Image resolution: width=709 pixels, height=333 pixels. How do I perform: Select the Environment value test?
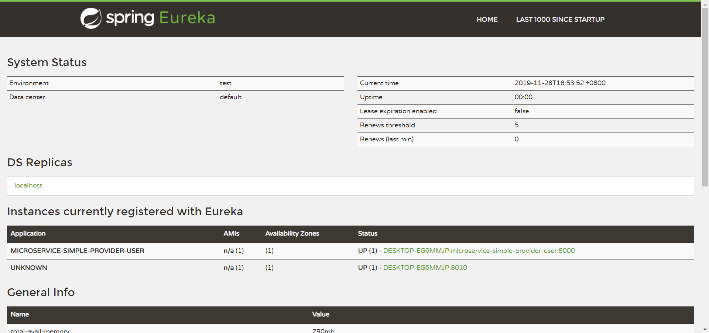(x=226, y=83)
